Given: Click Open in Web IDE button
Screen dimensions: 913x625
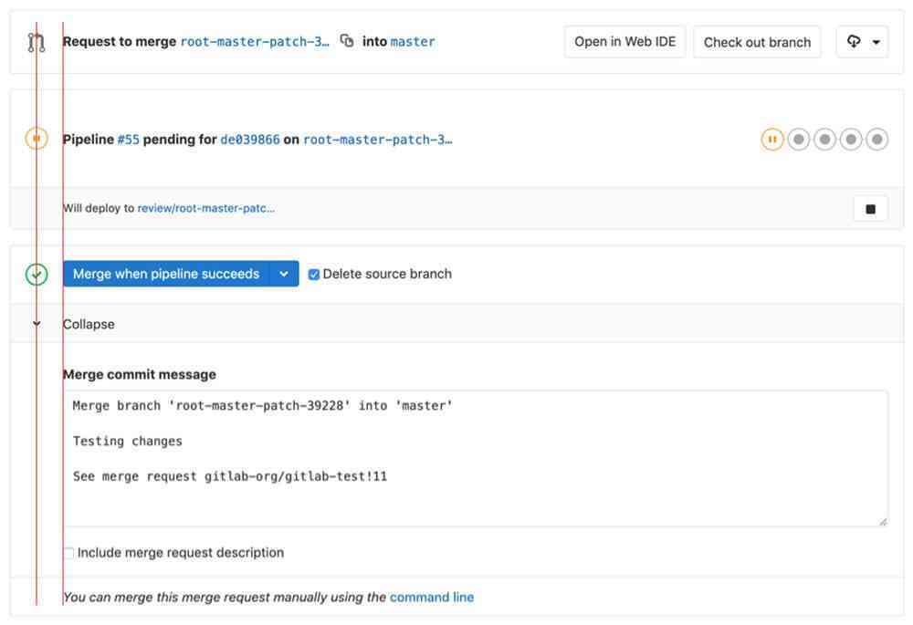Looking at the screenshot, I should [624, 42].
